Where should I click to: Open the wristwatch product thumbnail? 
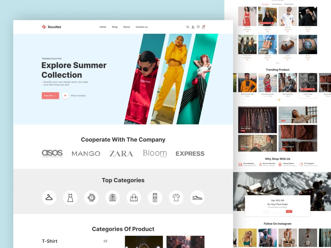pyautogui.click(x=308, y=45)
